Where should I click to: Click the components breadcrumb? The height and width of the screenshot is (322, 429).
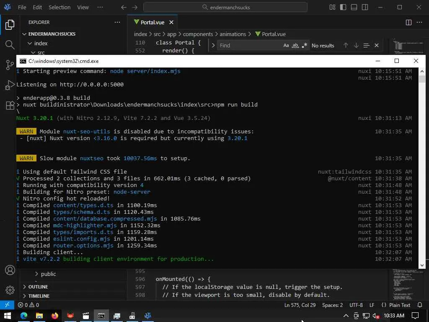198,34
